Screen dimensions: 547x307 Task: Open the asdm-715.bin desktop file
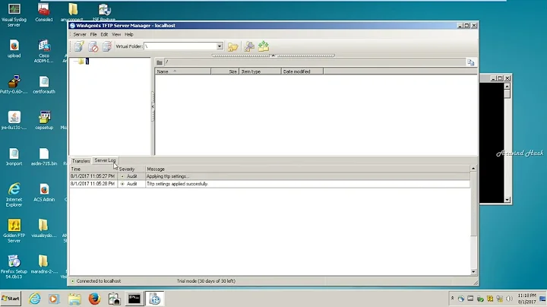(44, 157)
